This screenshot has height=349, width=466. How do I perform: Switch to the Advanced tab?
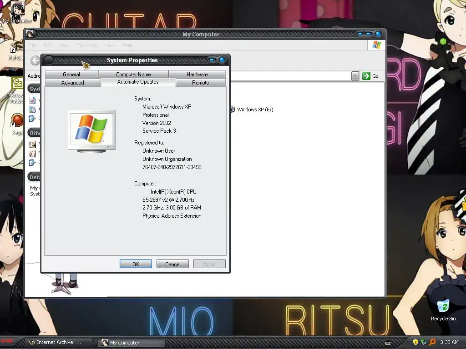(72, 83)
